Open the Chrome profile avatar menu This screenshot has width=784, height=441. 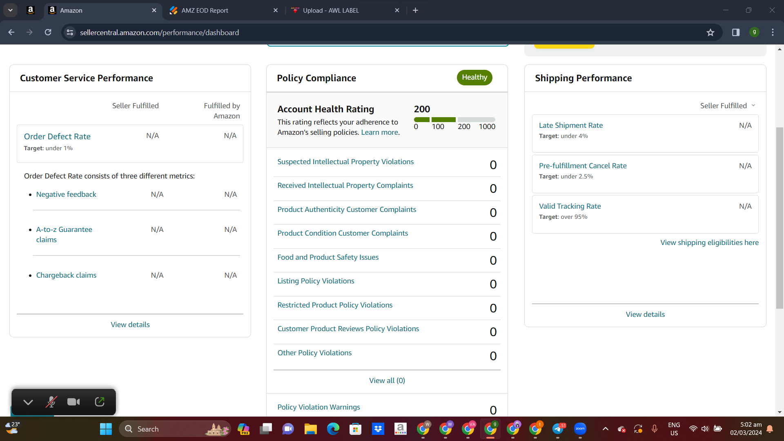[x=754, y=32]
